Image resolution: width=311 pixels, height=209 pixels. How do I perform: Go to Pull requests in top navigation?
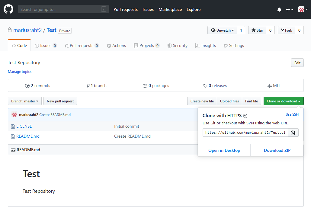point(126,9)
